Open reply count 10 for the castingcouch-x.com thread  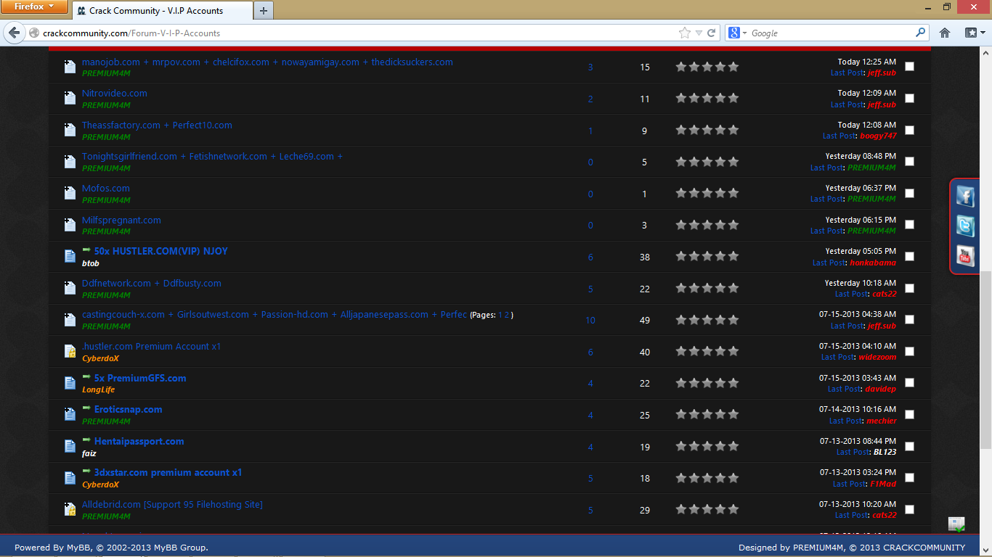(x=590, y=320)
